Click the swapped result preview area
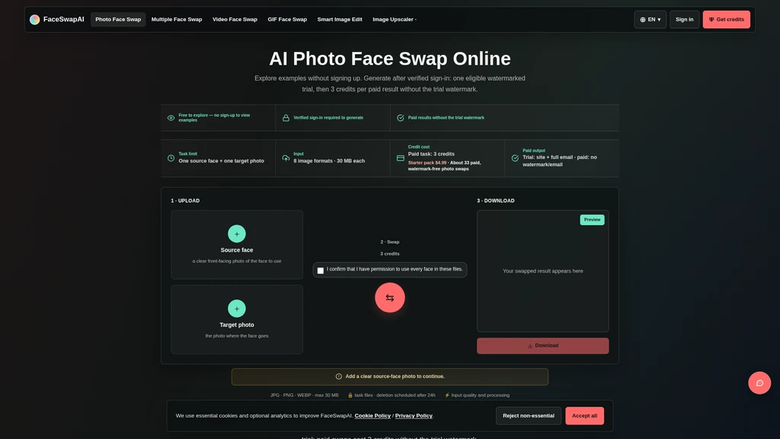 tap(542, 271)
